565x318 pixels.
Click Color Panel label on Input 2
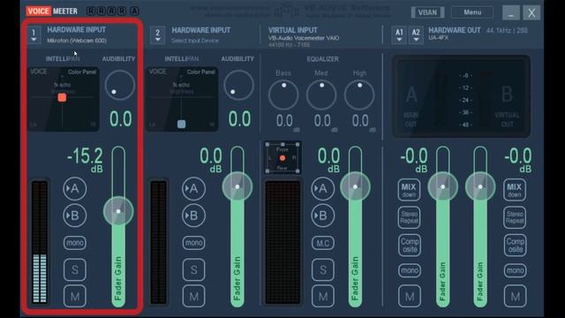coord(201,72)
